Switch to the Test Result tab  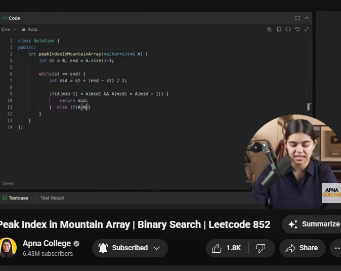click(x=52, y=198)
